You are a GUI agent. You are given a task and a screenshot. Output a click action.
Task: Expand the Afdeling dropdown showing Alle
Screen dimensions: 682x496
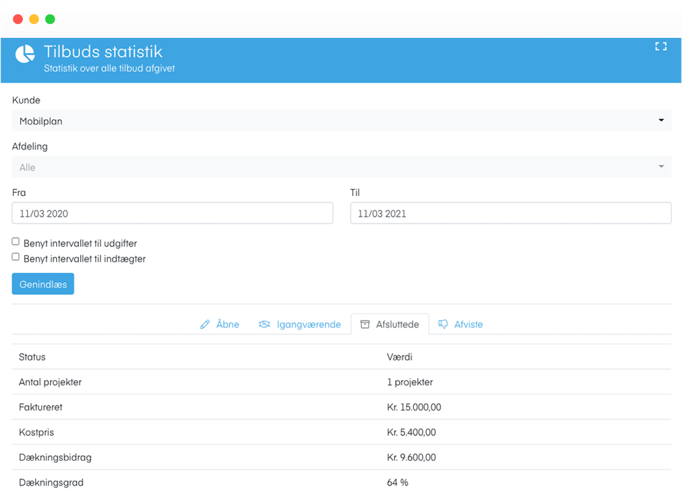tap(334, 167)
